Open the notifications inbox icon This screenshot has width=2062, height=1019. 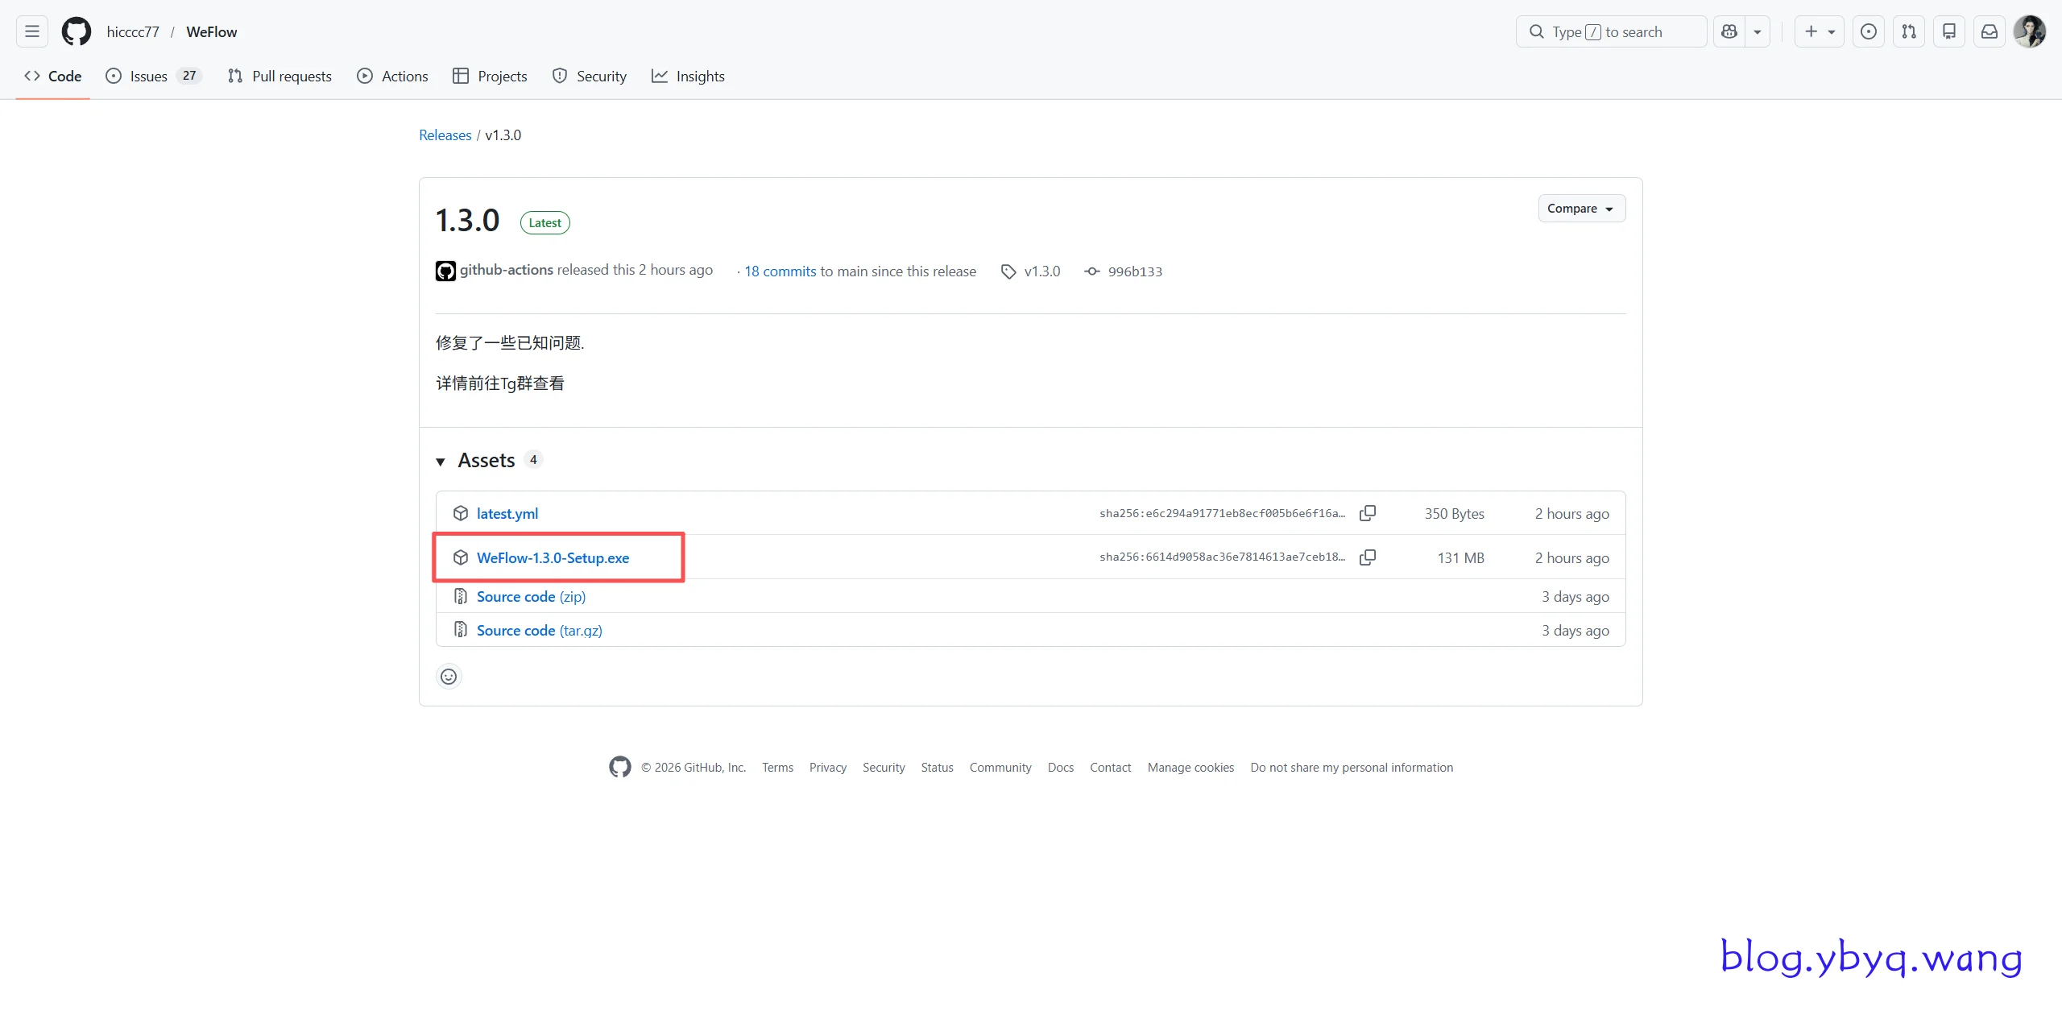[x=1989, y=31]
